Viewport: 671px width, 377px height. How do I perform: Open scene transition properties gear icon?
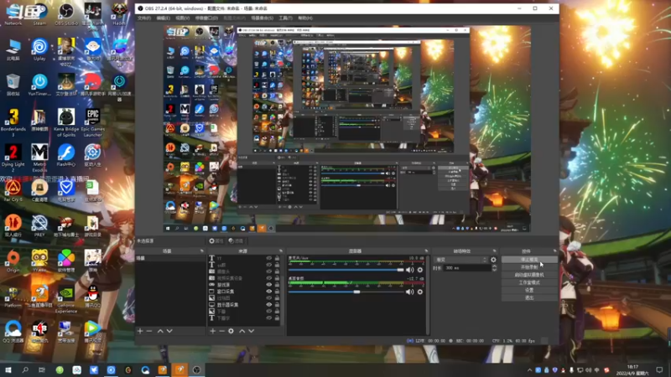(x=493, y=260)
